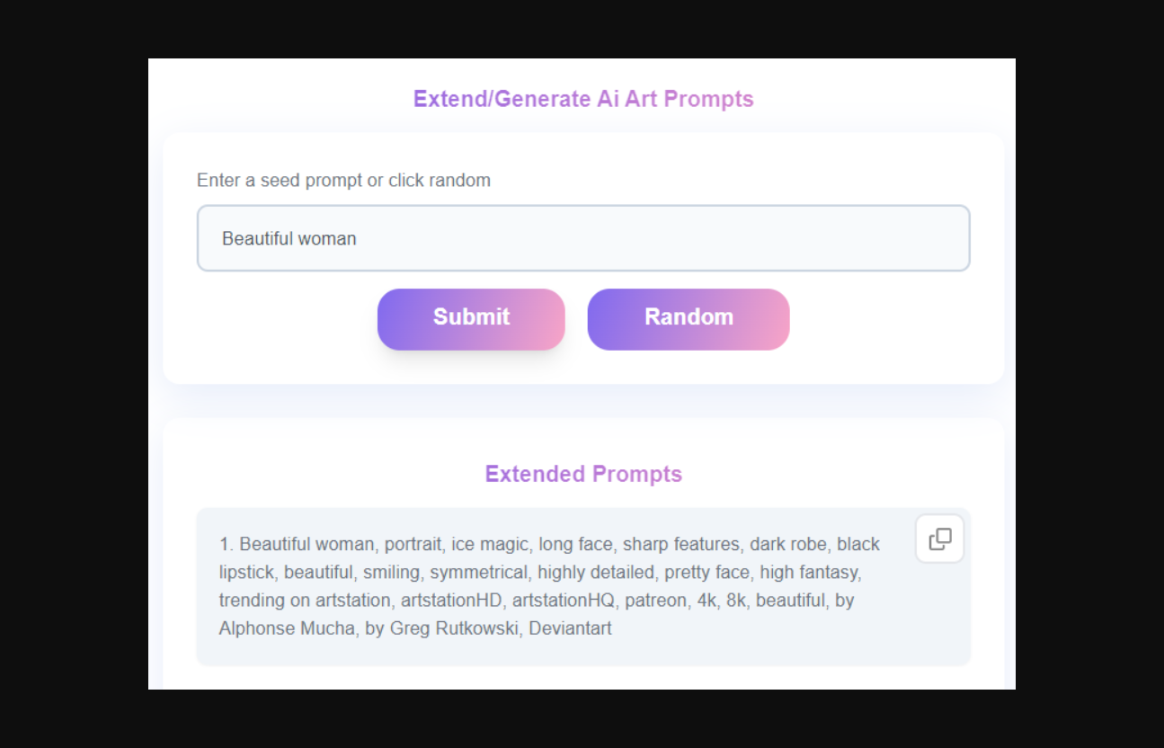Click "trending on artstation" in the prompt
1164x748 pixels.
306,601
